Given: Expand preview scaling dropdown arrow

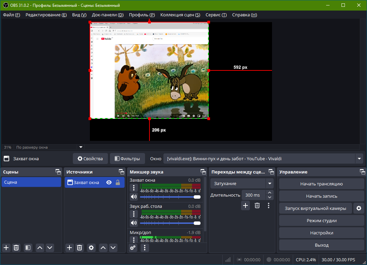Looking at the screenshot, I should point(81,147).
